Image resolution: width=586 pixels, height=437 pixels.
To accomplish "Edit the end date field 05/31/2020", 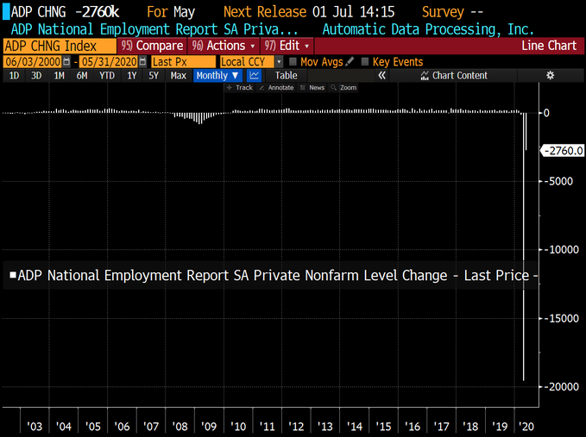I will coord(109,61).
